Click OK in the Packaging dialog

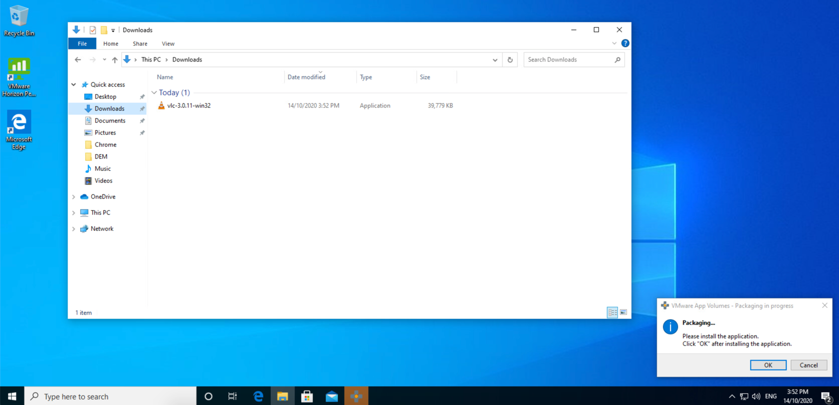[768, 365]
